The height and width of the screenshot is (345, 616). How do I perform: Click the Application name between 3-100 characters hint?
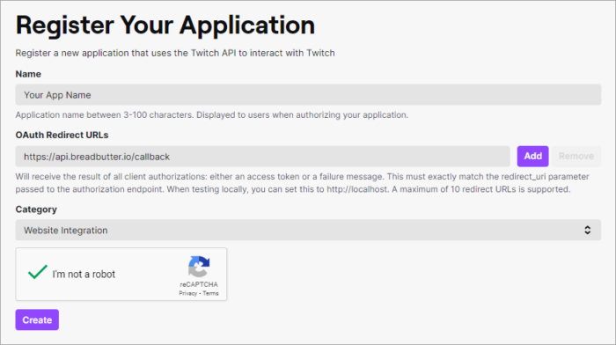point(212,114)
